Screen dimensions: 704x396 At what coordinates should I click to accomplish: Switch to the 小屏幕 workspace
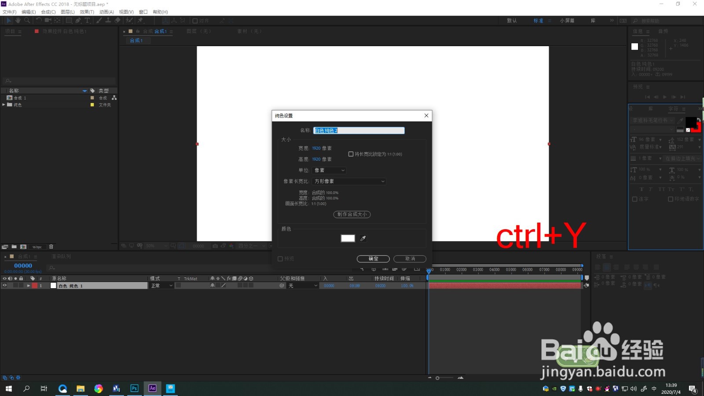[567, 21]
